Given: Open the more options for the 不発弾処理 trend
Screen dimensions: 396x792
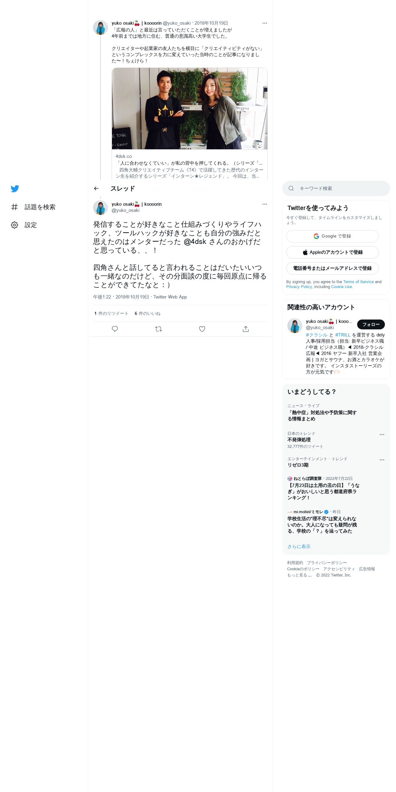Looking at the screenshot, I should [x=382, y=434].
